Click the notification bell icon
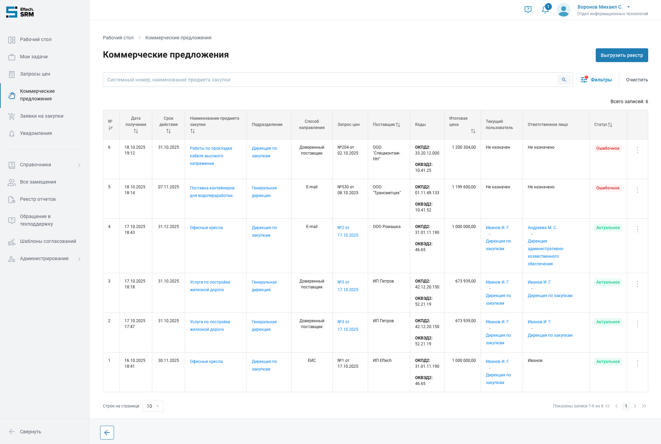Viewport: 661px width, 444px height. [545, 10]
